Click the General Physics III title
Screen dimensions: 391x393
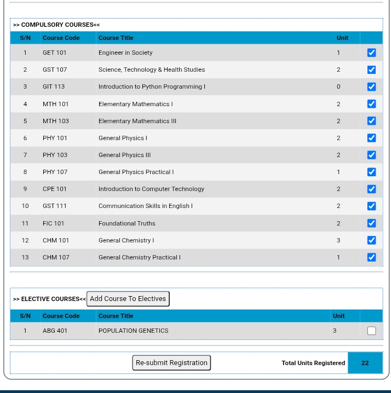[x=125, y=155]
